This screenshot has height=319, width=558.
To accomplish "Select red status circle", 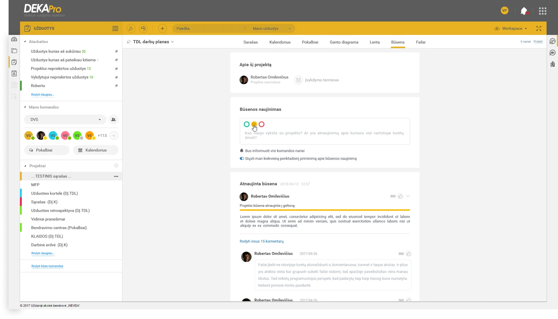I will 262,124.
